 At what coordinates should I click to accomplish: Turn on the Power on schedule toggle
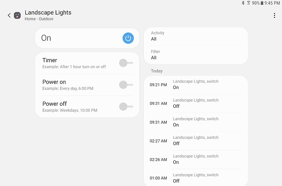pyautogui.click(x=126, y=85)
